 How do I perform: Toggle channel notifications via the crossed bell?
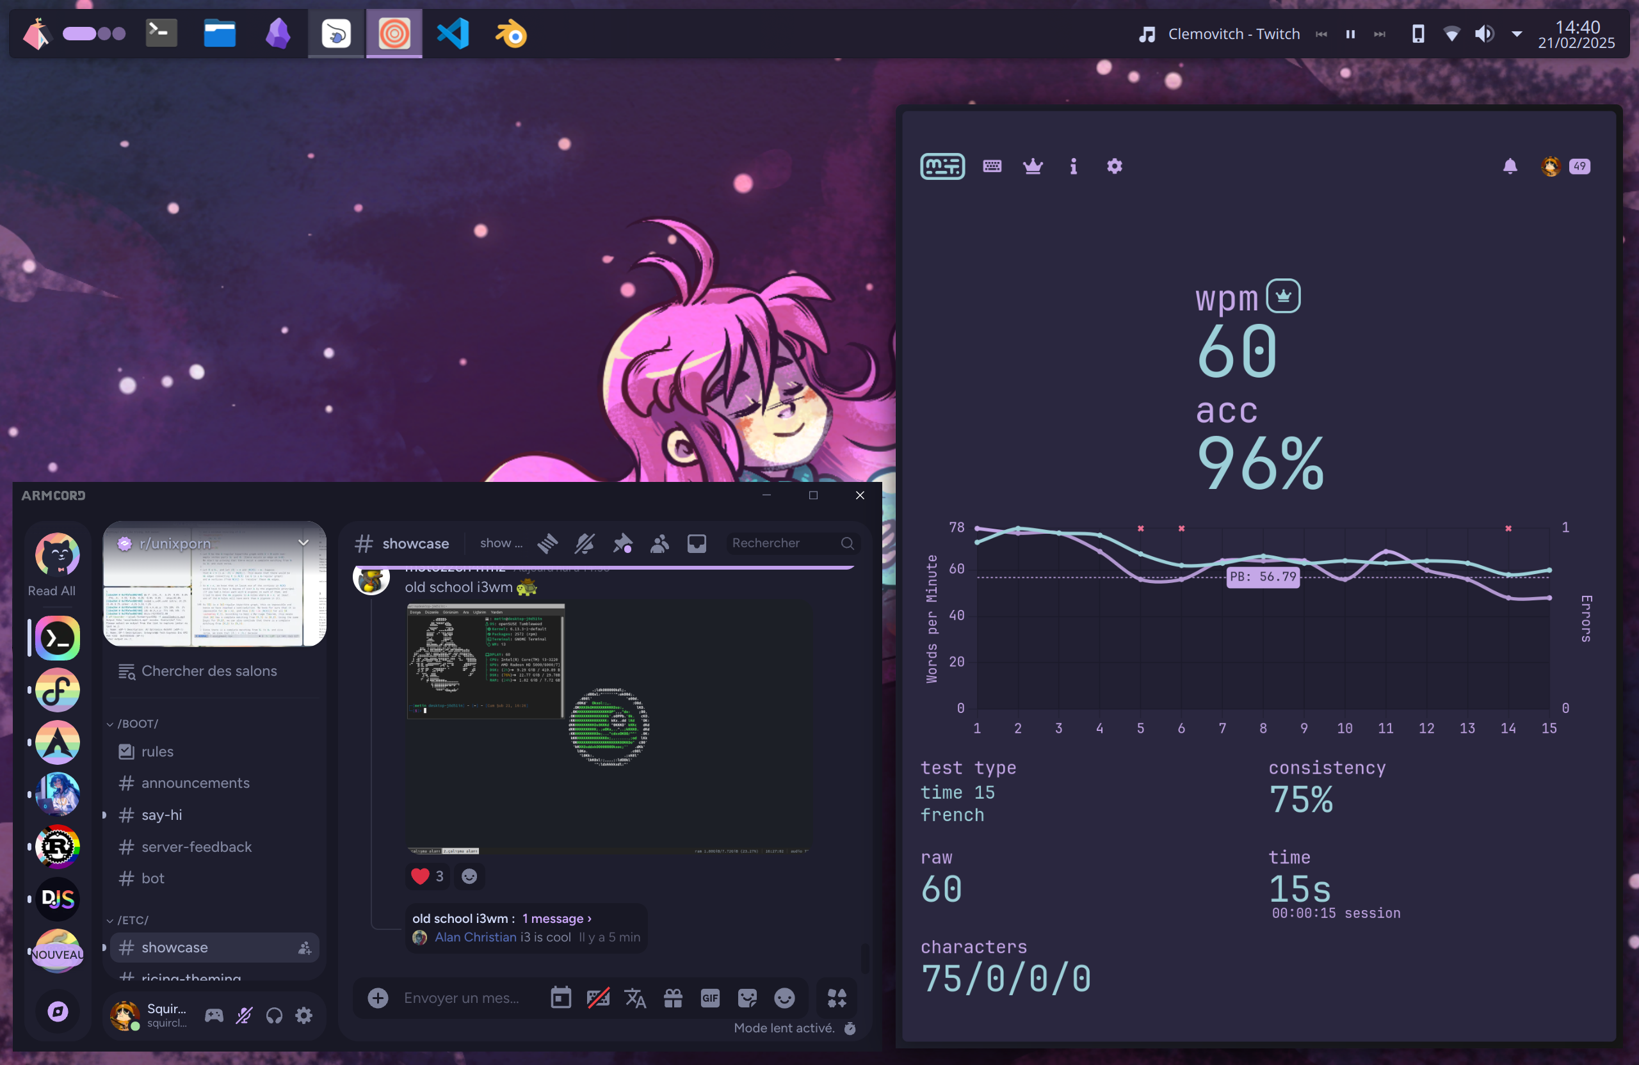tap(585, 543)
